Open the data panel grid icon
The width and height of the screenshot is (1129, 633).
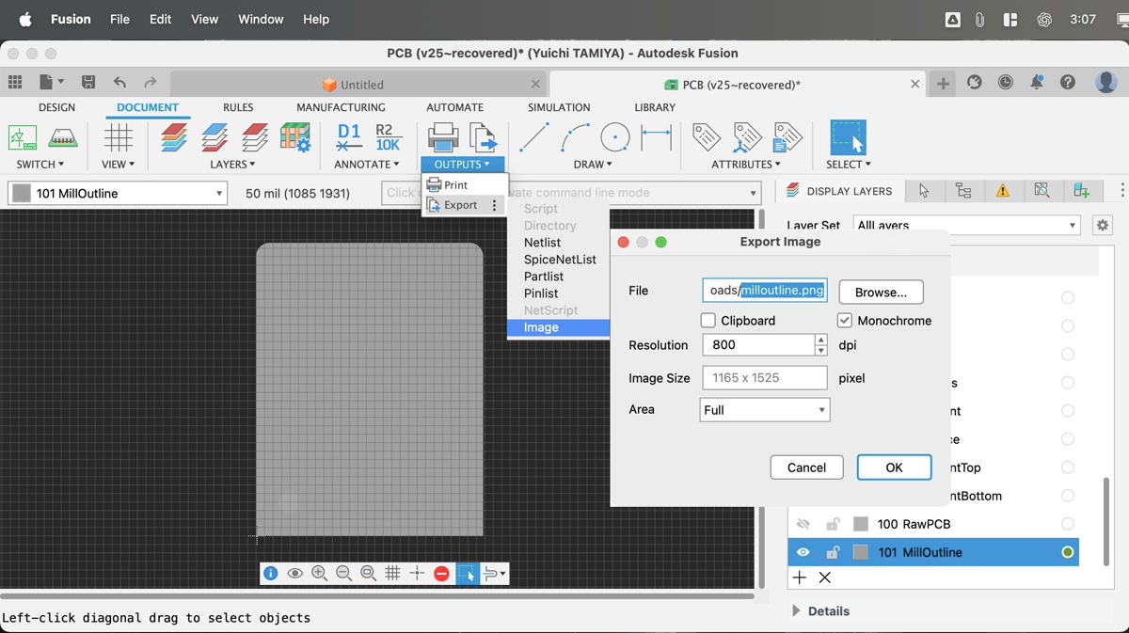(15, 83)
